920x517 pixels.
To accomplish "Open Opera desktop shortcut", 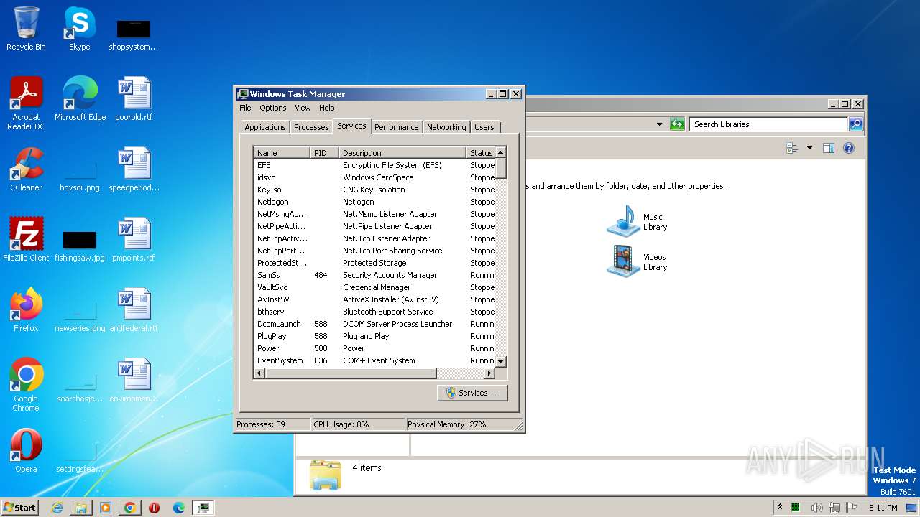I will (x=26, y=451).
